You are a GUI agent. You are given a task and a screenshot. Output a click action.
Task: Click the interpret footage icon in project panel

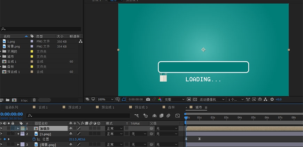pos(1,100)
